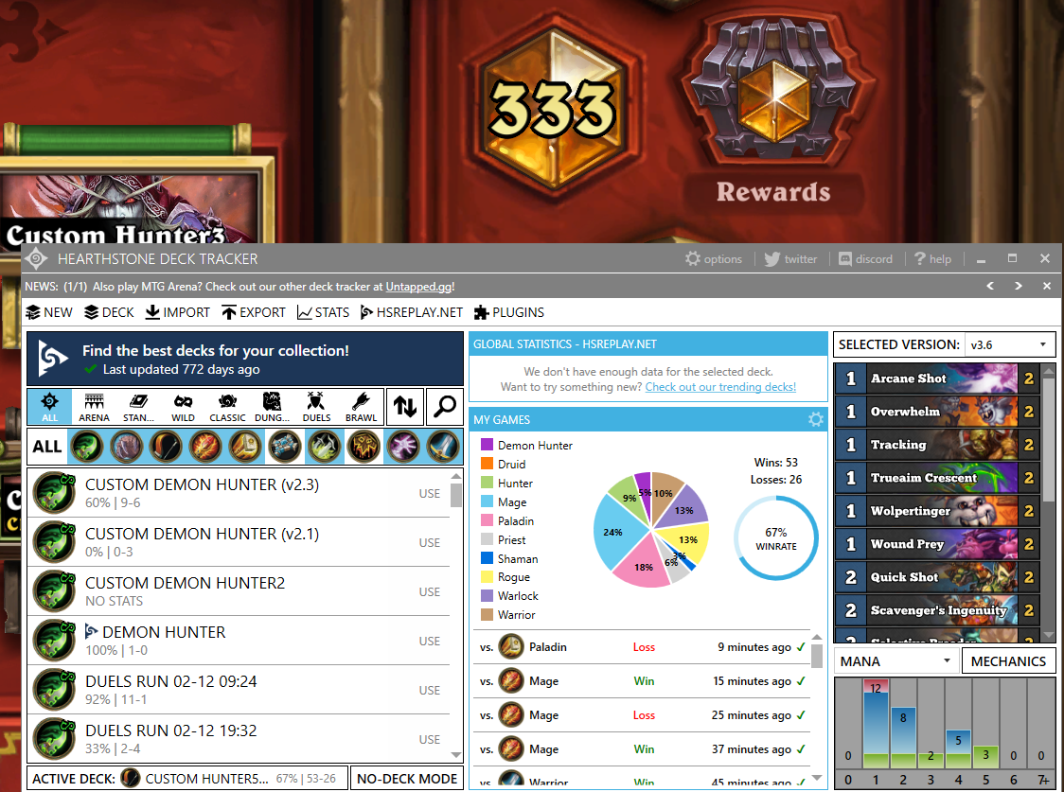Viewport: 1064px width, 792px height.
Task: Follow the Untapped.gg news link
Action: click(x=420, y=286)
